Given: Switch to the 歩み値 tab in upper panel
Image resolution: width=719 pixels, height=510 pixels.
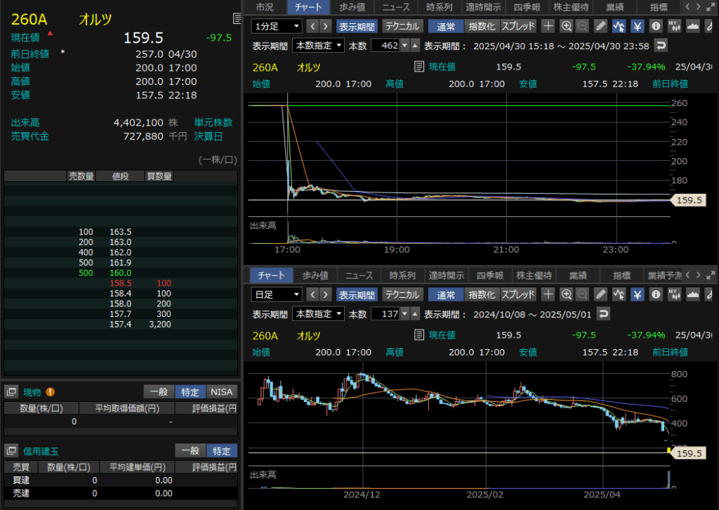Looking at the screenshot, I should 354,7.
